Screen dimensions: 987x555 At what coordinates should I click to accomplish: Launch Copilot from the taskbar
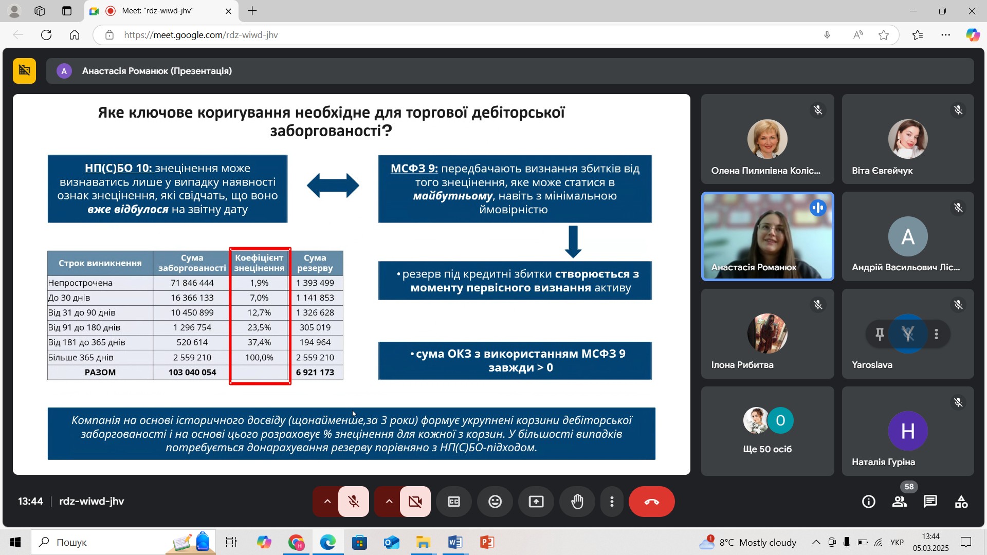point(264,542)
